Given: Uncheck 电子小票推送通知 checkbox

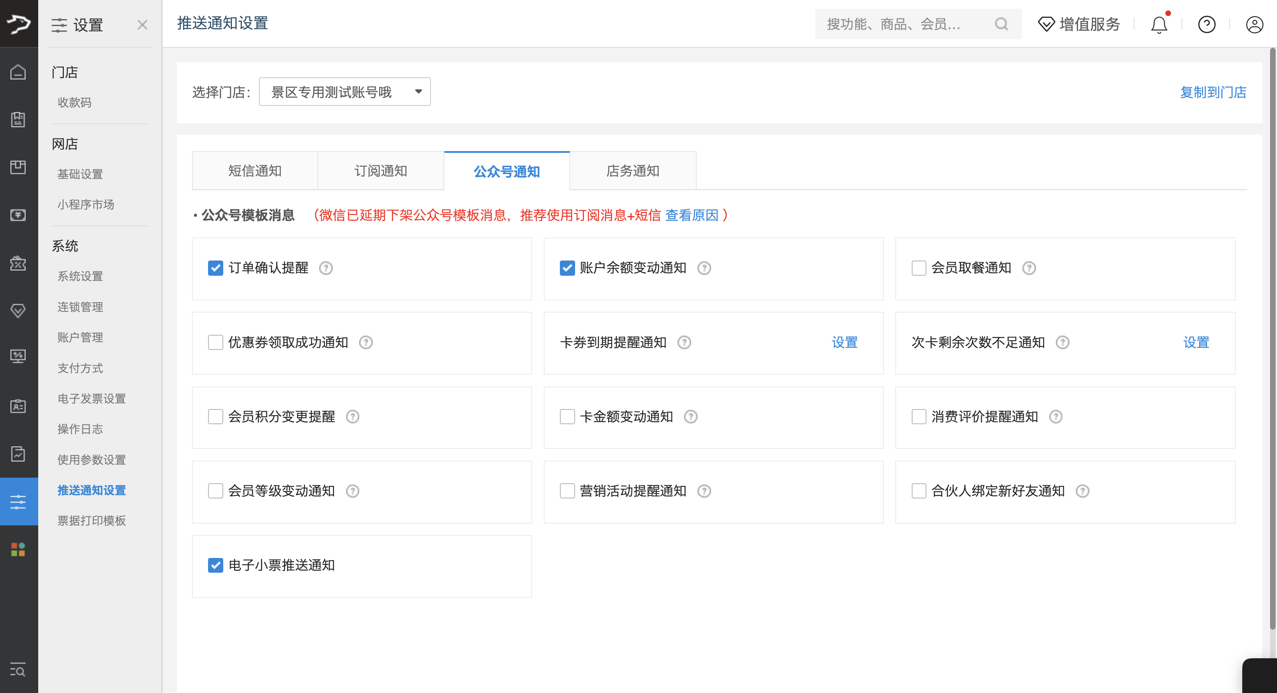Looking at the screenshot, I should tap(215, 566).
